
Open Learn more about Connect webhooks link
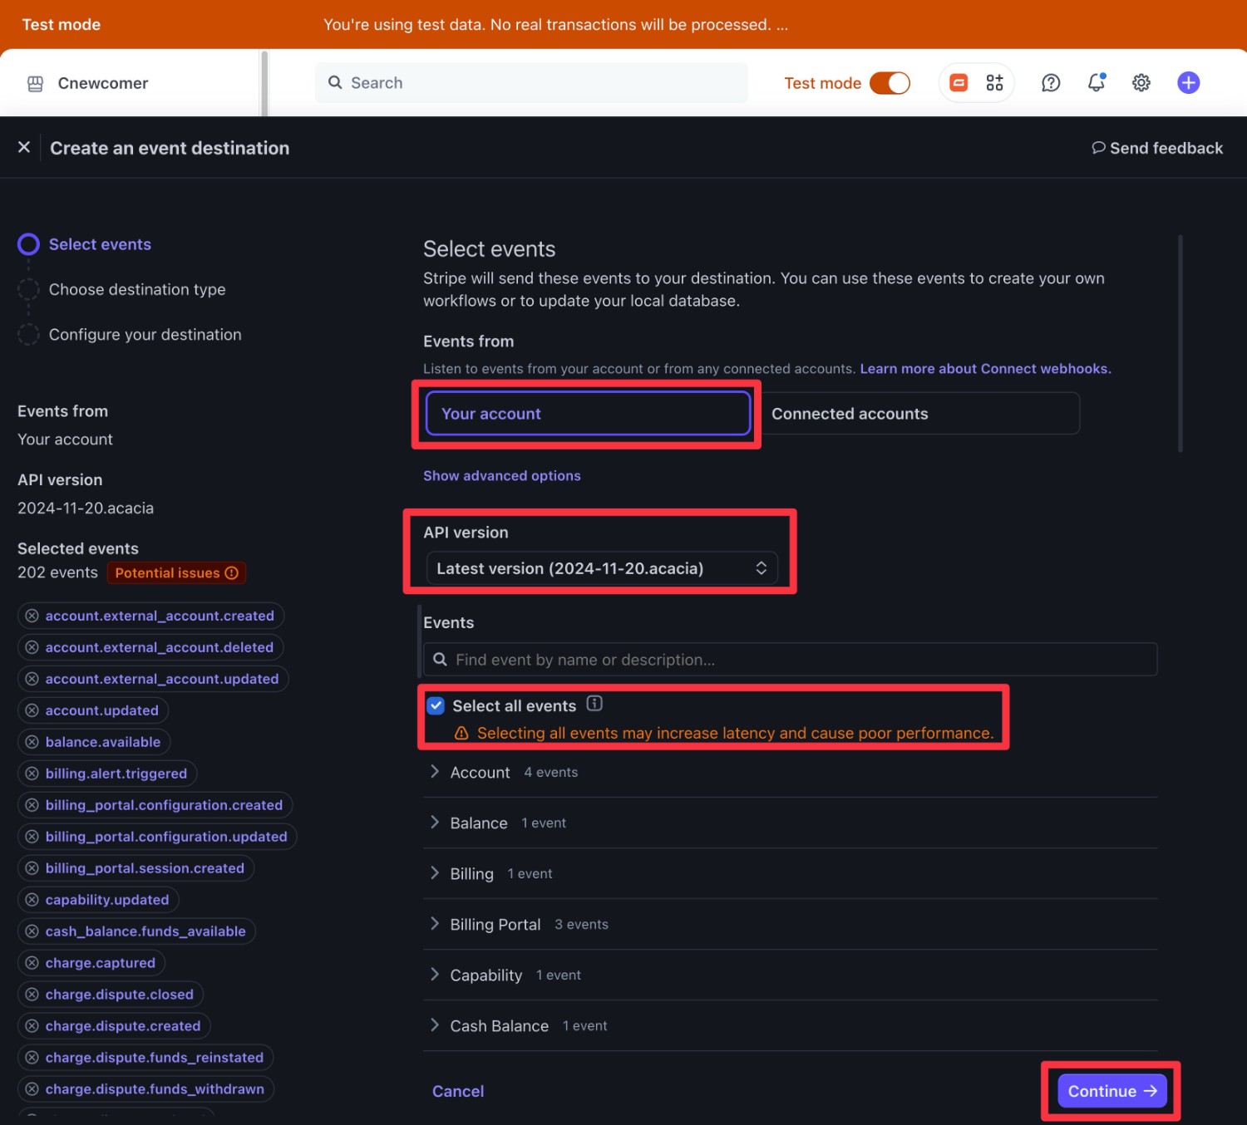(x=985, y=369)
